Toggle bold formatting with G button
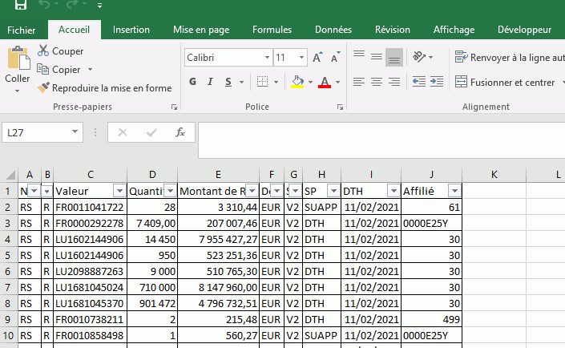 [x=192, y=83]
